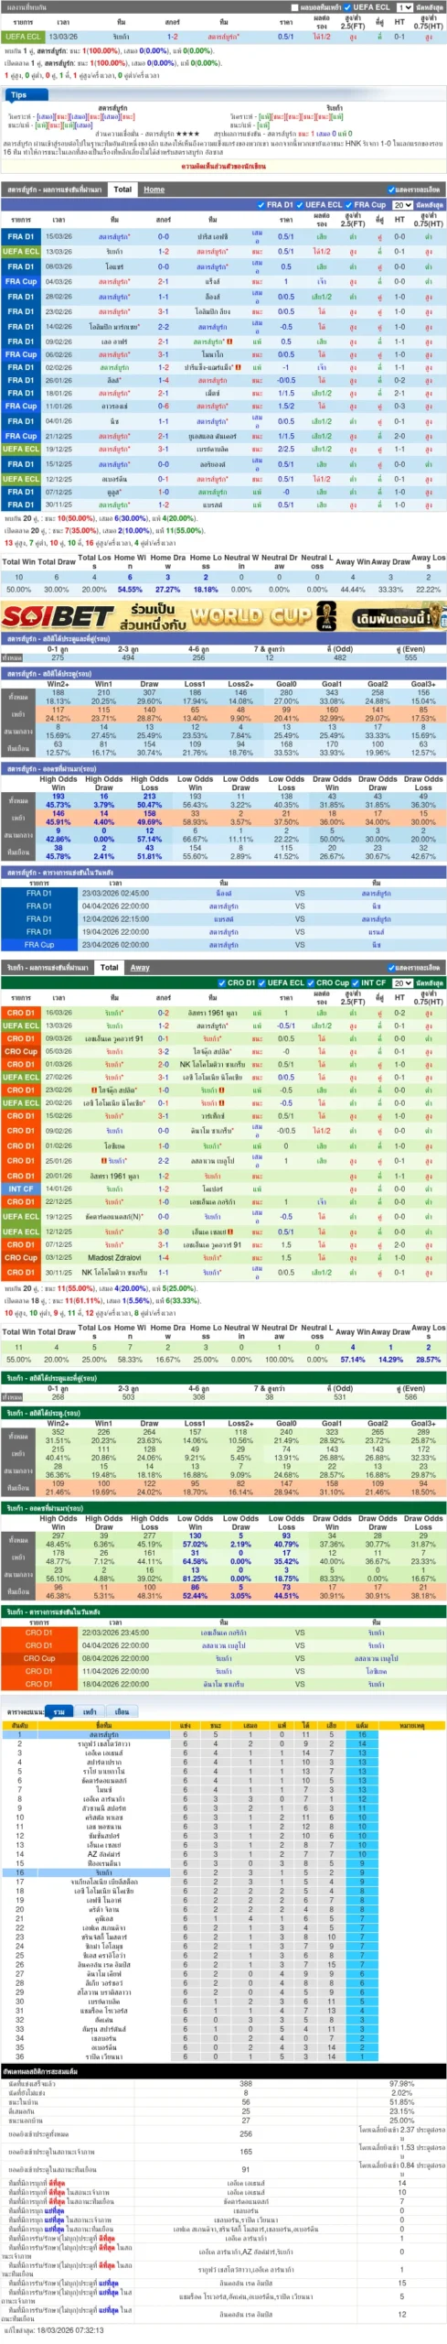Click the UEFA ECL league badge in the first row
The width and height of the screenshot is (447, 2344).
[22, 37]
